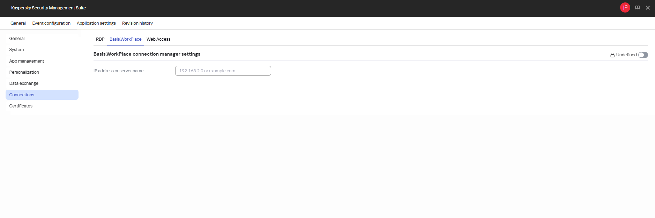The height and width of the screenshot is (218, 655).
Task: Open the Certificates sidebar section
Action: click(x=42, y=106)
